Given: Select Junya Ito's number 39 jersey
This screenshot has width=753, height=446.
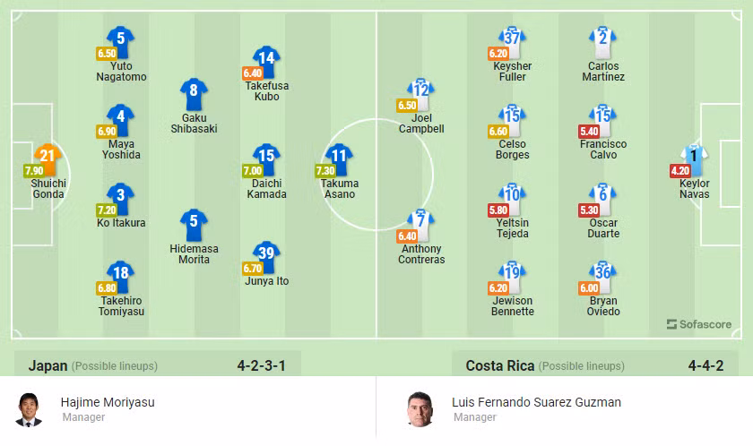Looking at the screenshot, I should (x=265, y=253).
